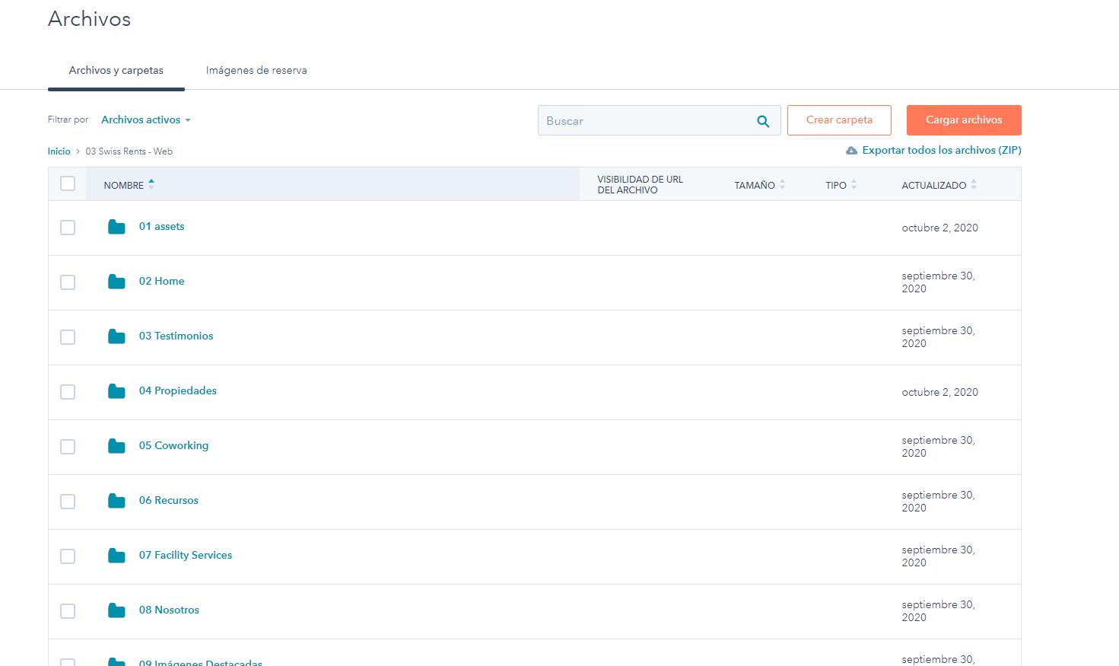Click the 08 Nosotros folder icon
The image size is (1119, 666).
coord(116,610)
